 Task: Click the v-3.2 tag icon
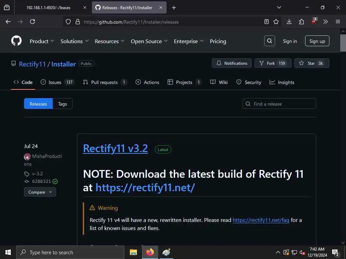coord(27,174)
